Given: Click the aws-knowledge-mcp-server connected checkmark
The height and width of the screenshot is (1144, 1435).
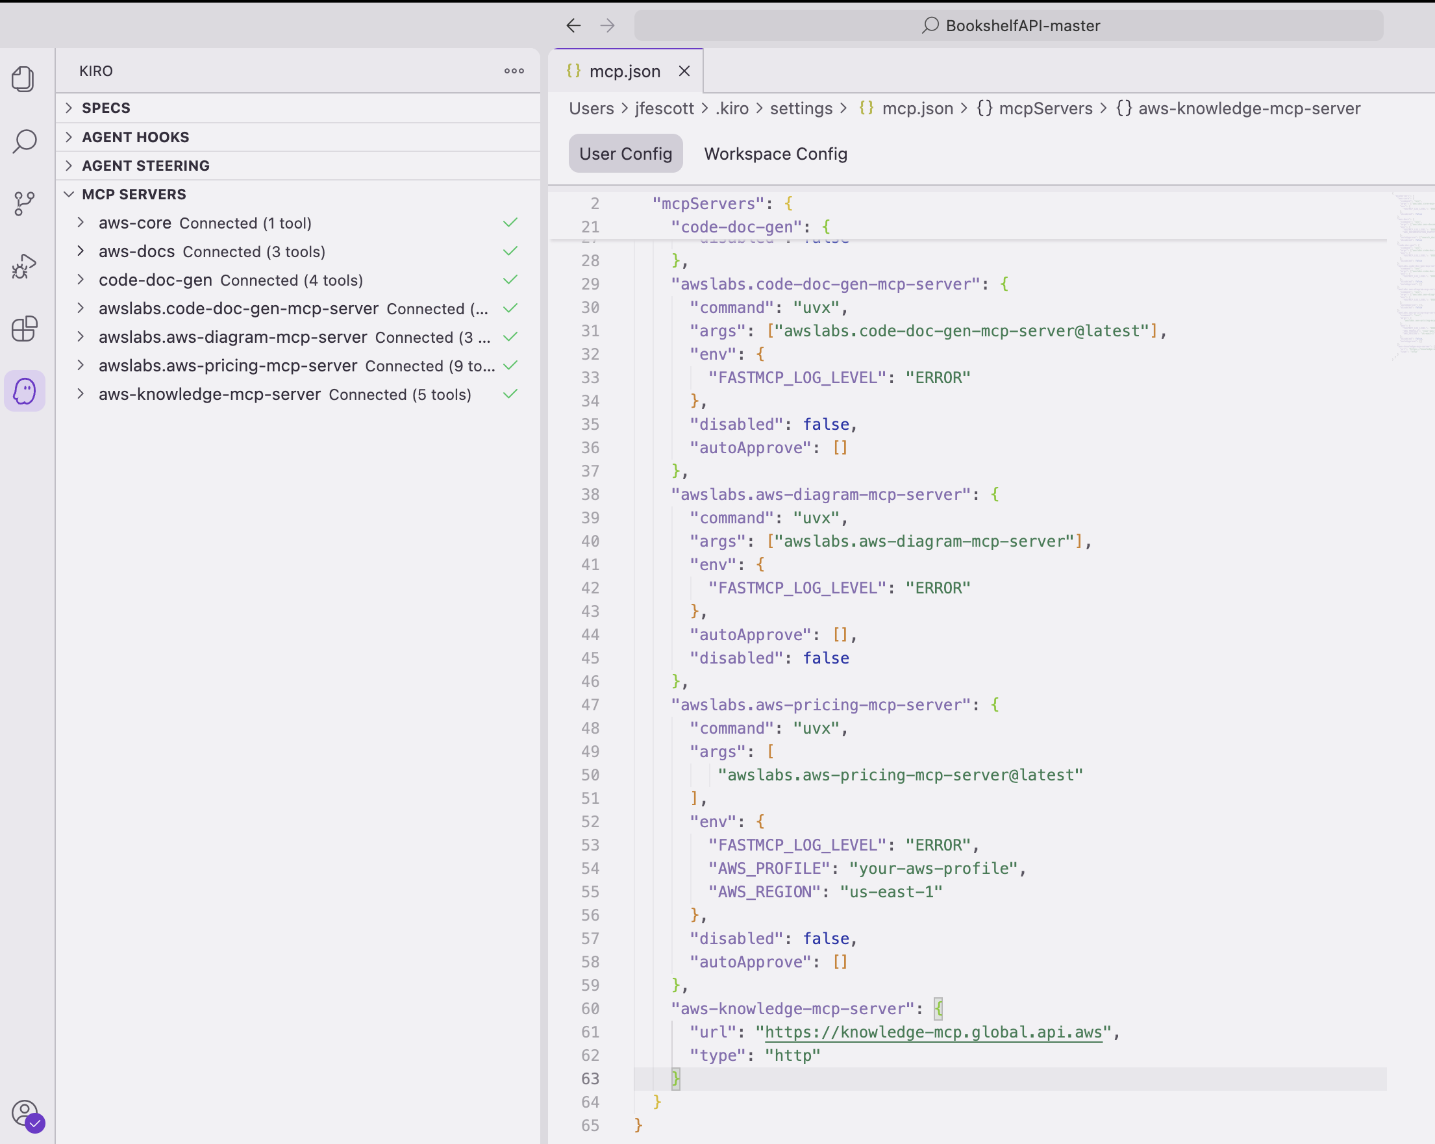Looking at the screenshot, I should pos(510,394).
